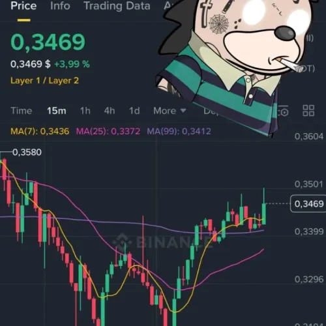Click the current price tag 0,3469 on axis
Screen dimensions: 326x326
(x=309, y=203)
